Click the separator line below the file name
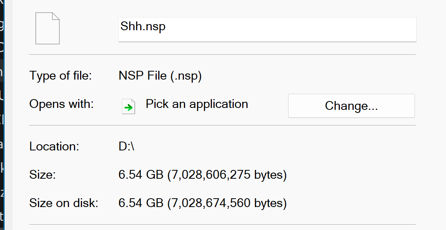Screen dimensions: 446x230 click(x=222, y=54)
